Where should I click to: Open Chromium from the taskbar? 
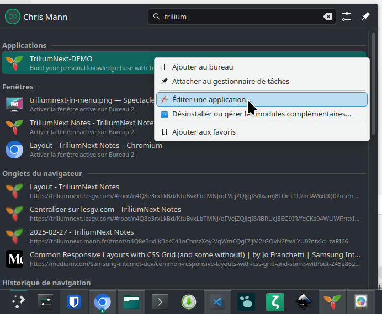click(103, 302)
